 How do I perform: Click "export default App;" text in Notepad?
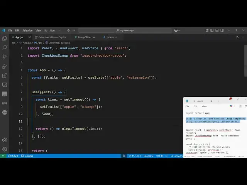pyautogui.click(x=198, y=113)
